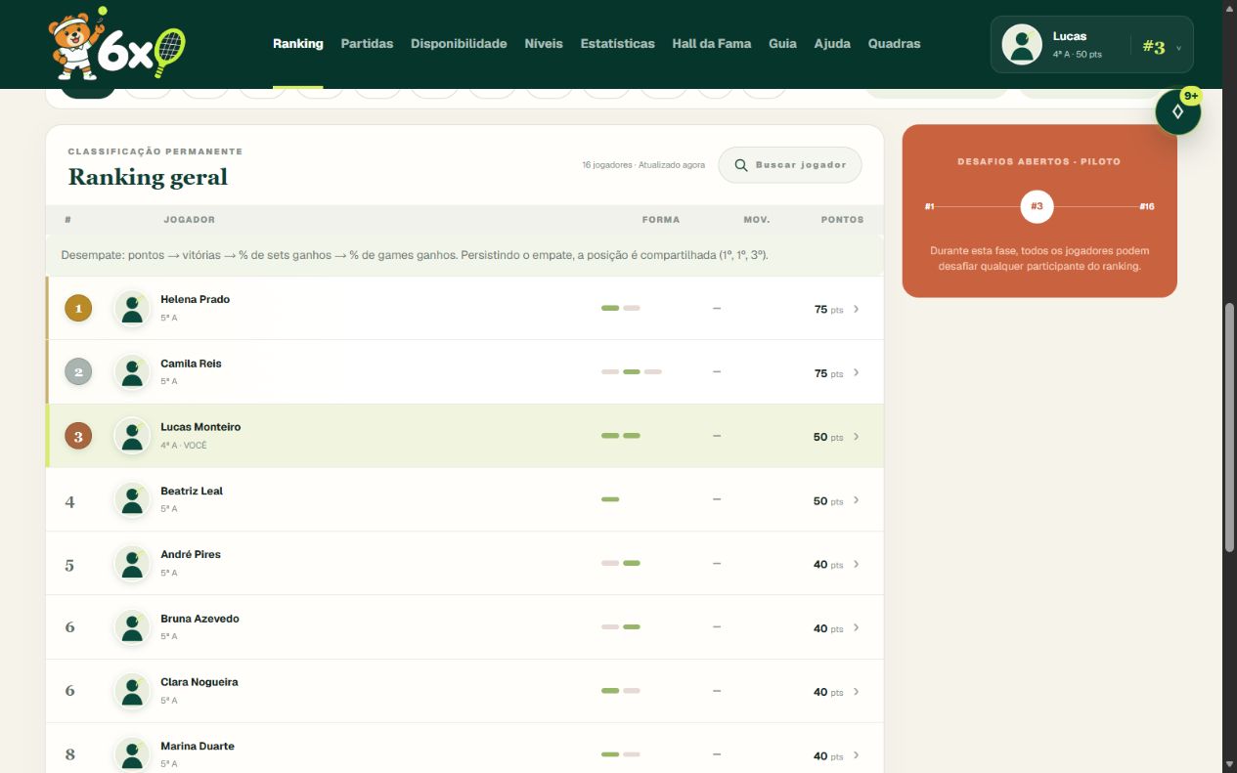Click the player name Marina Duarte
The width and height of the screenshot is (1237, 773).
[198, 746]
